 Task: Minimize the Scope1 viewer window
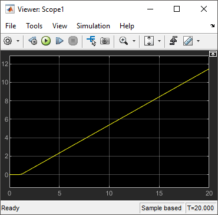150,9
